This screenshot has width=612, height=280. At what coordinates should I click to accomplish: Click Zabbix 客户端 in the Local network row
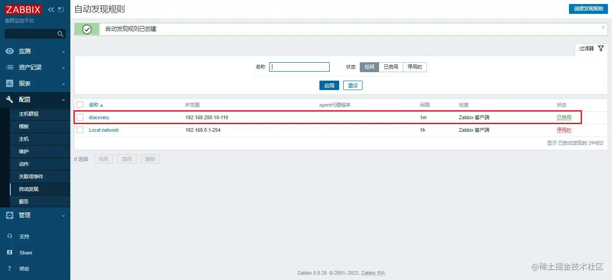click(474, 130)
